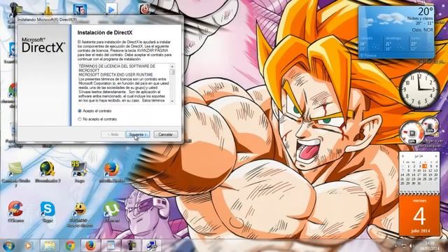Open the red power-button desktop icon at top
This screenshot has height=252, width=448.
click(x=145, y=9)
